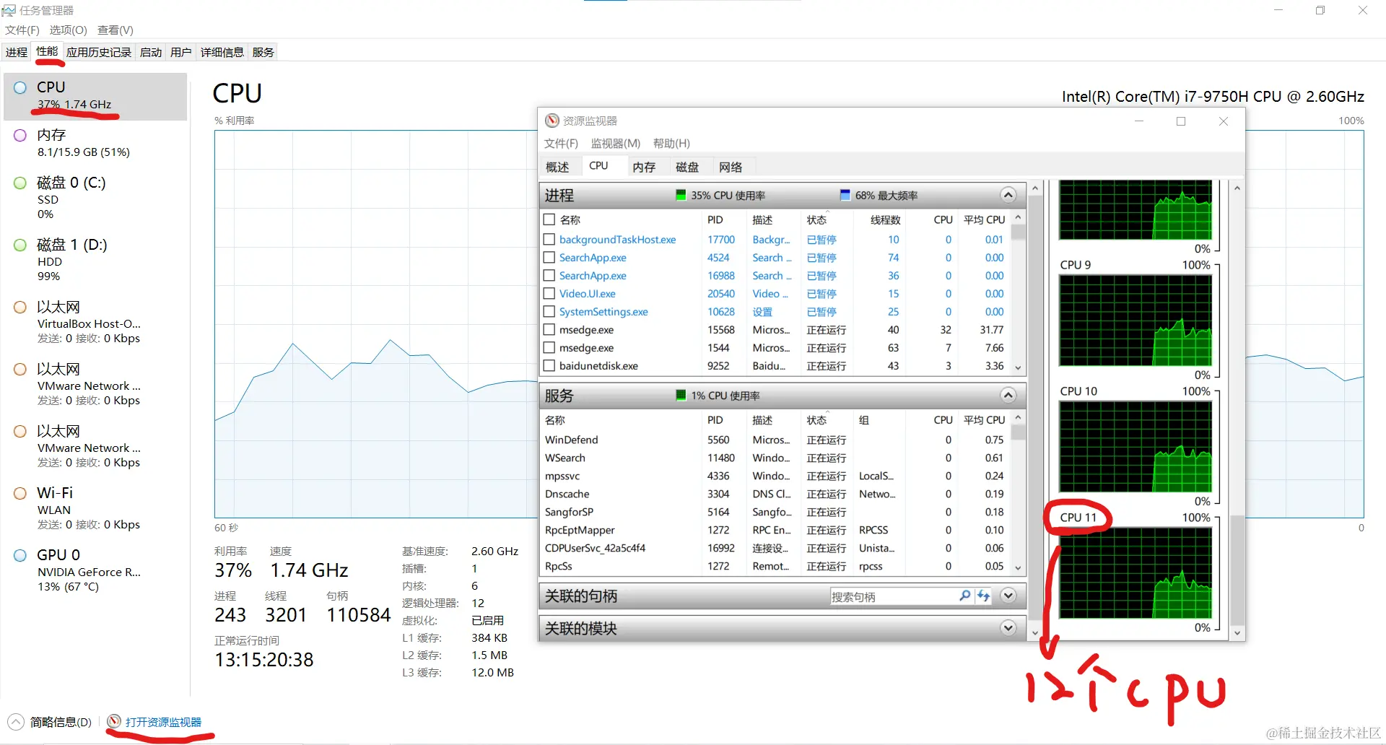Click the Resource Monitor icon at bottom
This screenshot has height=745, width=1386.
click(114, 721)
